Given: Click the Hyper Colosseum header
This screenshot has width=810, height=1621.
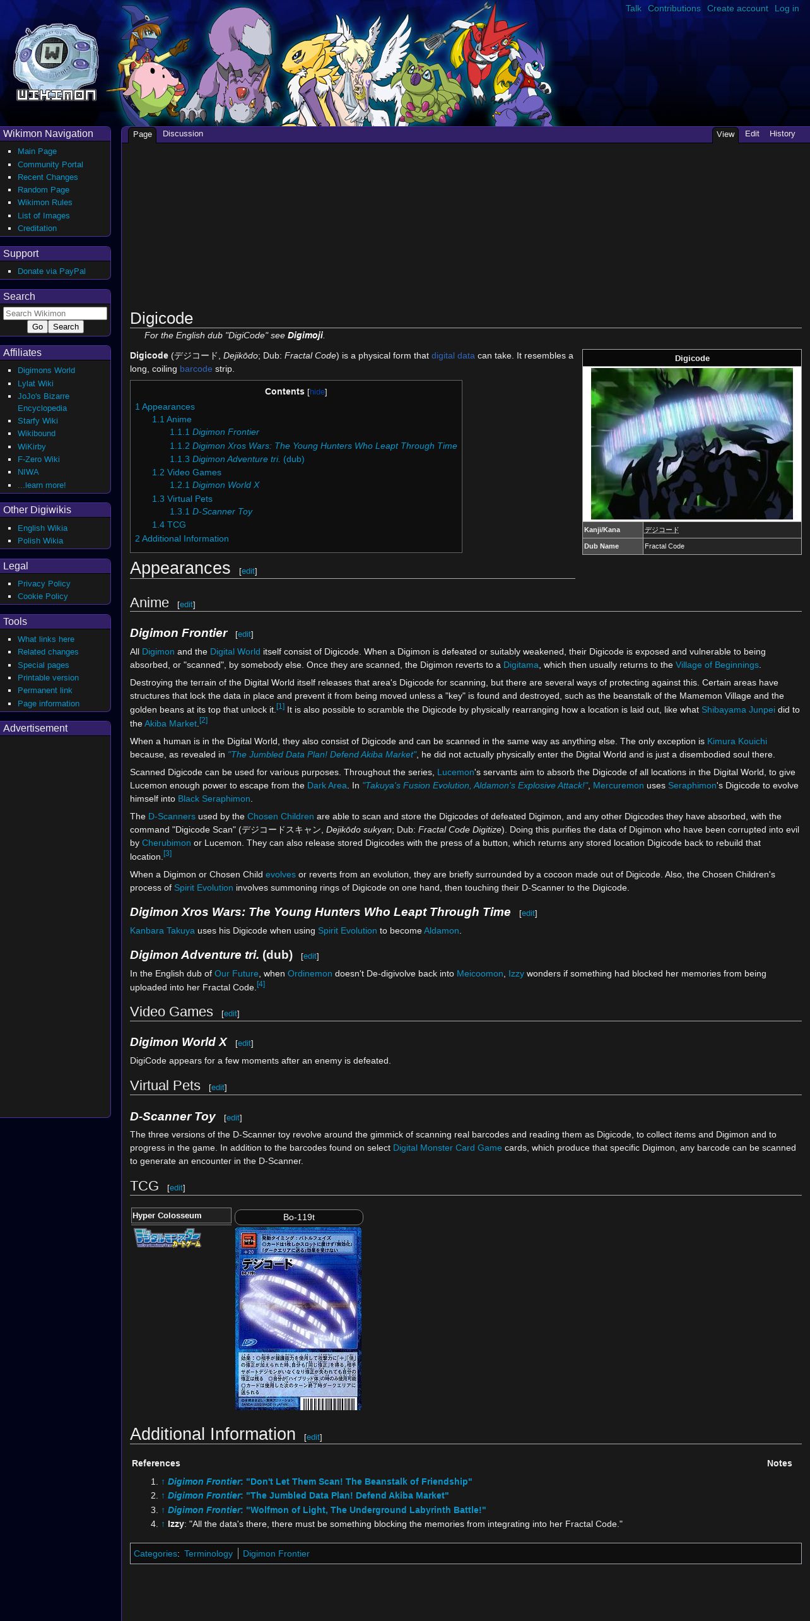Looking at the screenshot, I should pos(181,1216).
